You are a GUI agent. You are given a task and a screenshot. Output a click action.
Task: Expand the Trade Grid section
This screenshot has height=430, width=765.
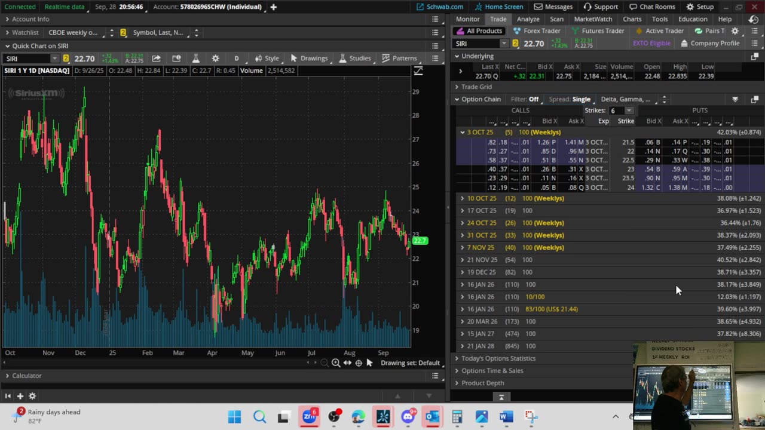[457, 87]
